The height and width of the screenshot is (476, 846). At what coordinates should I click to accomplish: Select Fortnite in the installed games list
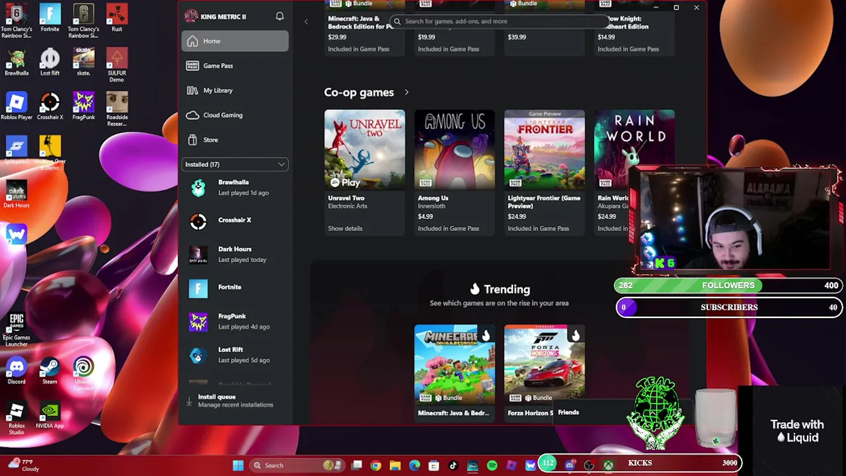point(235,288)
